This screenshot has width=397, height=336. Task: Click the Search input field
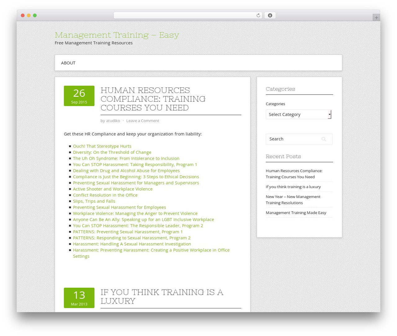tap(299, 139)
